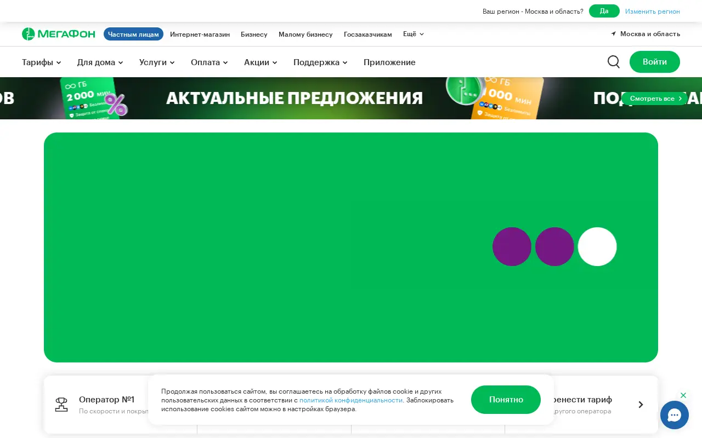
Task: Click the location arrow icon by Москва и область
Action: pyautogui.click(x=614, y=34)
